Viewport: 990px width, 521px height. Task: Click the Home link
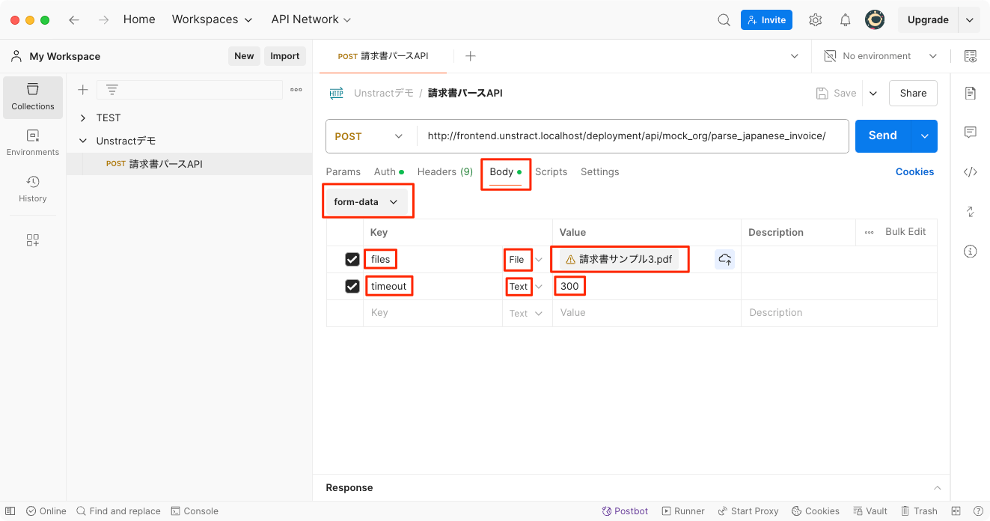point(139,19)
